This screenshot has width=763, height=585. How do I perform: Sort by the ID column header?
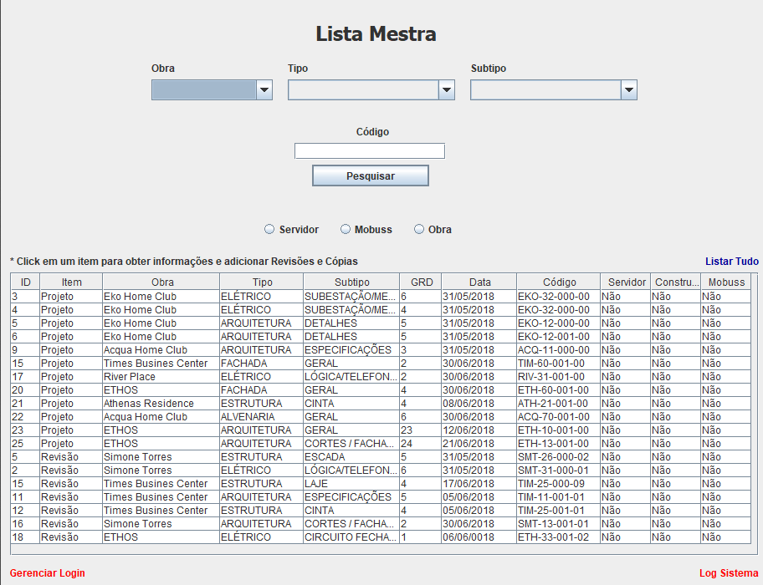[25, 282]
